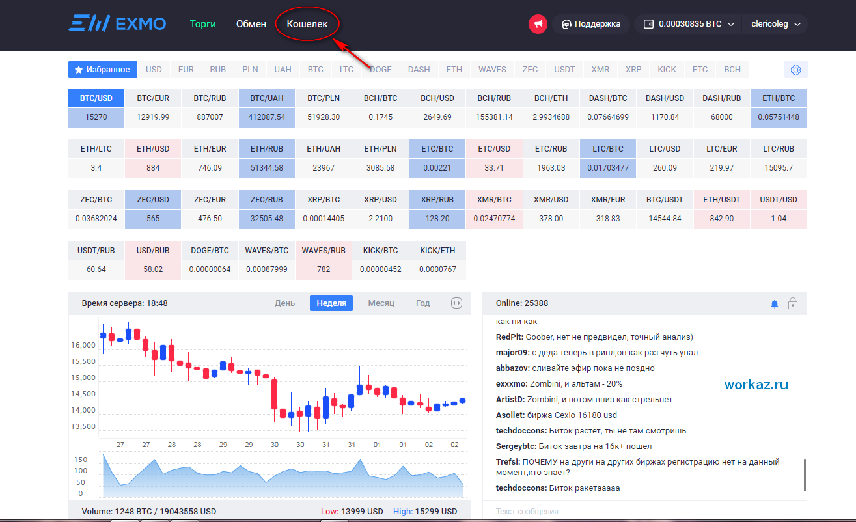This screenshot has width=856, height=522.
Task: Click the chart width expand icon
Action: pyautogui.click(x=457, y=303)
